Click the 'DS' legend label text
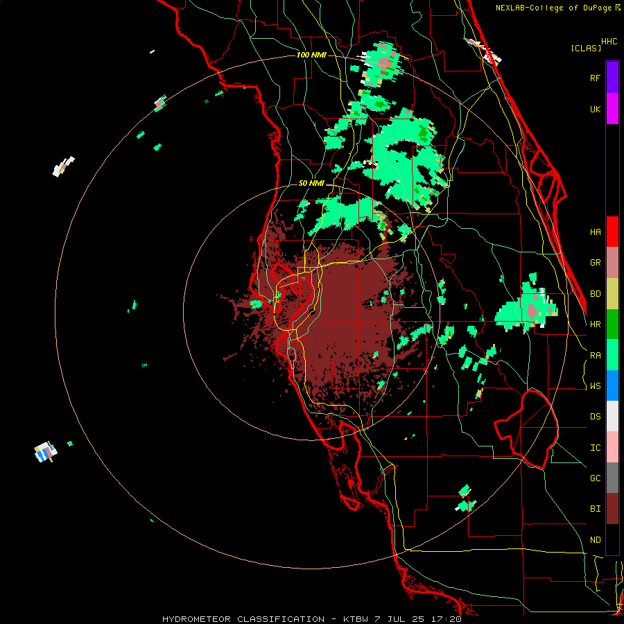 click(x=595, y=417)
